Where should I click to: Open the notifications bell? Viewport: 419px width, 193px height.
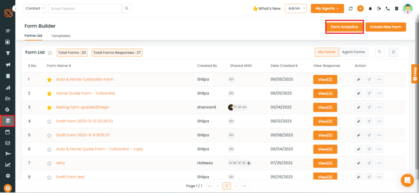(x=370, y=9)
